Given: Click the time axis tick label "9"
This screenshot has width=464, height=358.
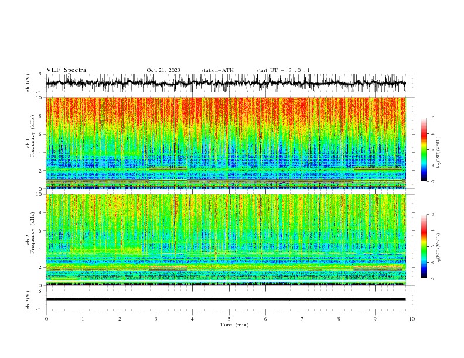Looking at the screenshot, I should (375, 319).
